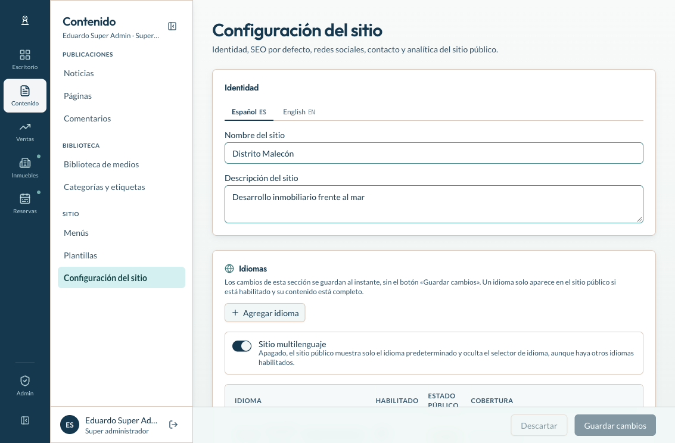Switch to the Español ES tab
675x443 pixels.
pos(249,112)
